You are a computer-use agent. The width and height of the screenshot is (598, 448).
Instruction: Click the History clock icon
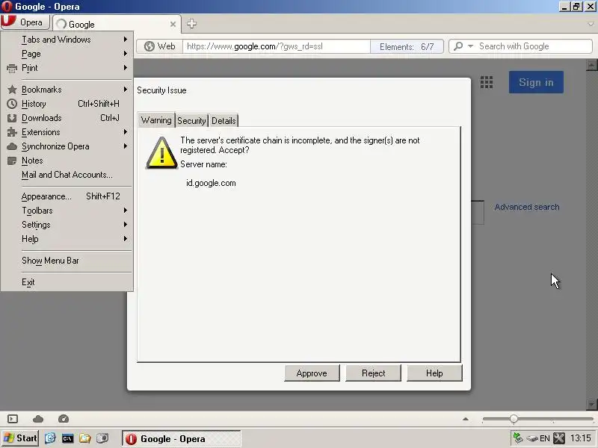[12, 104]
